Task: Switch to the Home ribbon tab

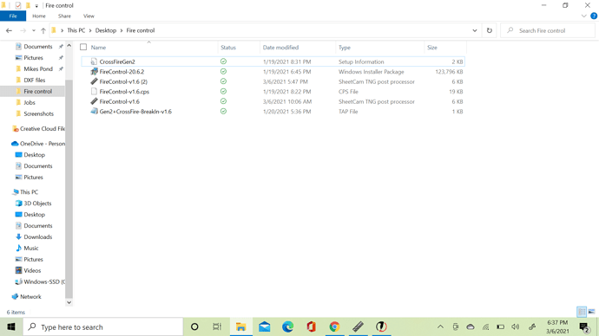Action: click(x=38, y=16)
